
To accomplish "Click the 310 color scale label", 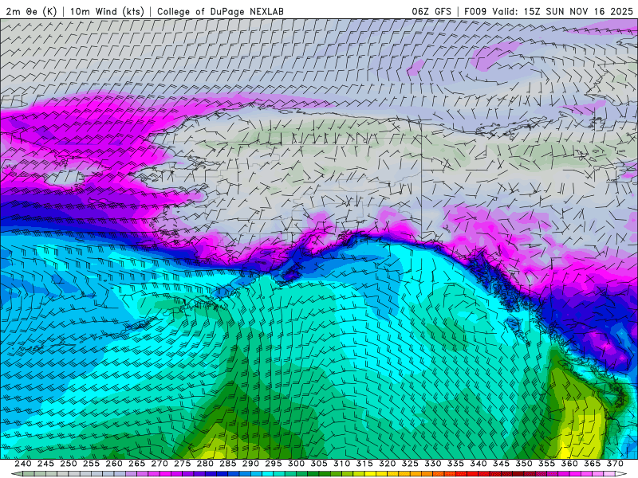I will pos(342,464).
